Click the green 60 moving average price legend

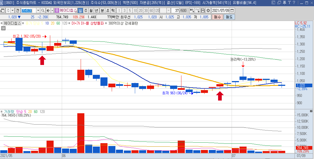pyautogui.click(x=58, y=23)
